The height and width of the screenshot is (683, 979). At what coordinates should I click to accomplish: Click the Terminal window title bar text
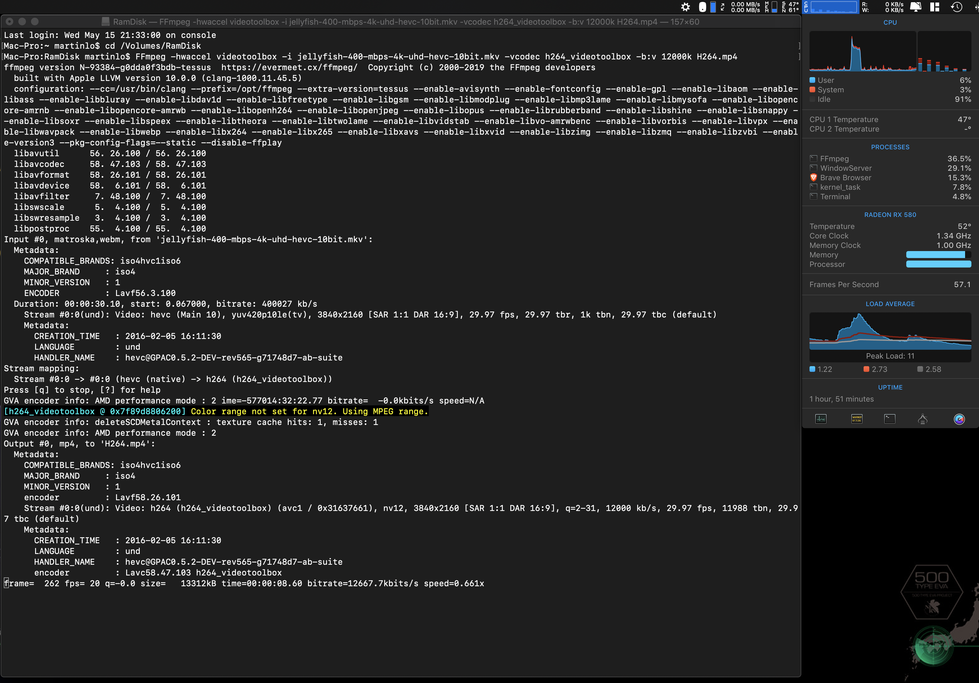(x=406, y=22)
